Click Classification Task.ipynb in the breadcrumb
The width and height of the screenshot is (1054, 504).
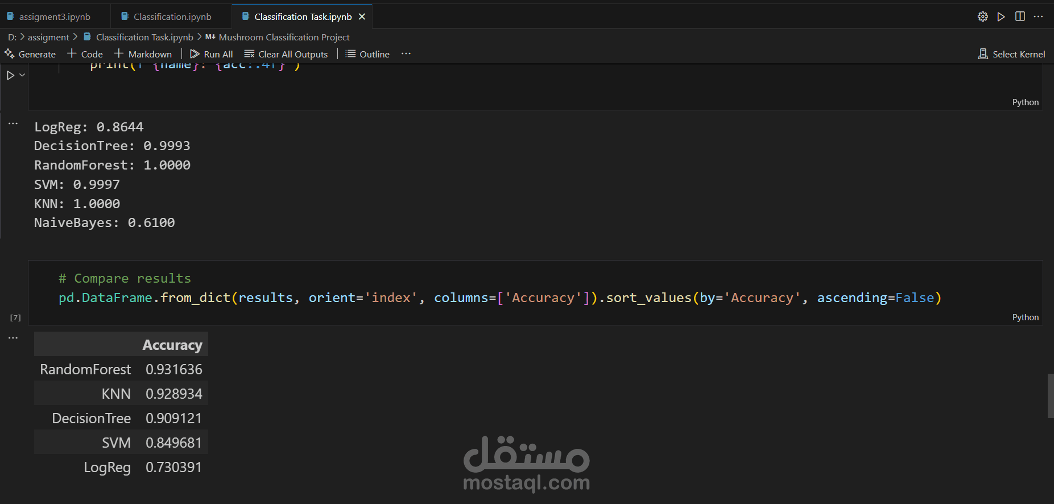pyautogui.click(x=144, y=37)
